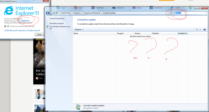Sort by the Version column header
209x112 pixels.
click(142, 33)
